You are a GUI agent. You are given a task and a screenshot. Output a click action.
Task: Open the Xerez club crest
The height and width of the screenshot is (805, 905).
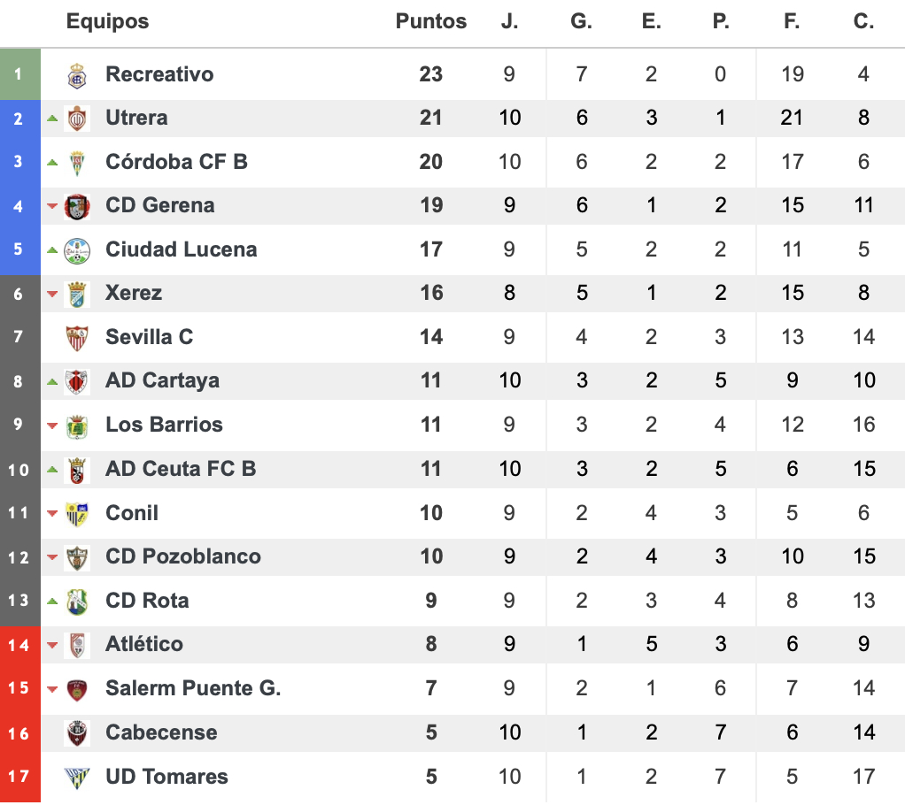(77, 294)
